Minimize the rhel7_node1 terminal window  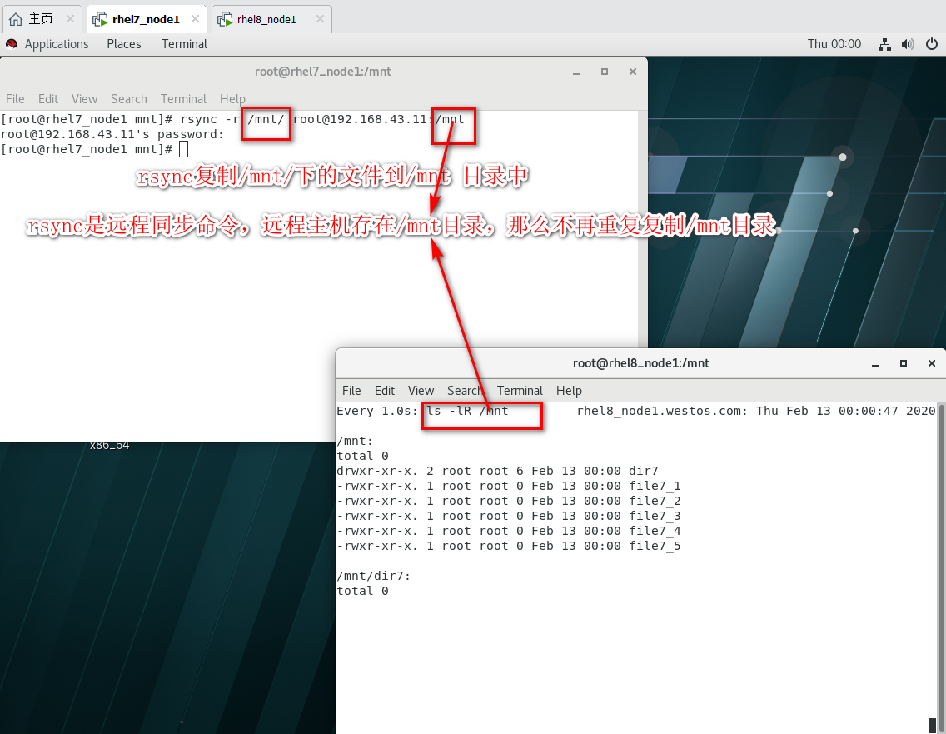[x=576, y=72]
